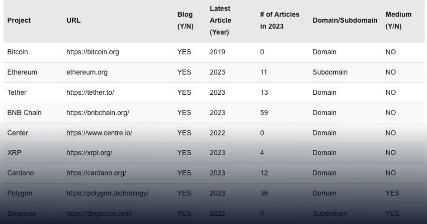This screenshot has height=224, width=427.
Task: Select Dogecoin's latest article year 2022
Action: 217,213
